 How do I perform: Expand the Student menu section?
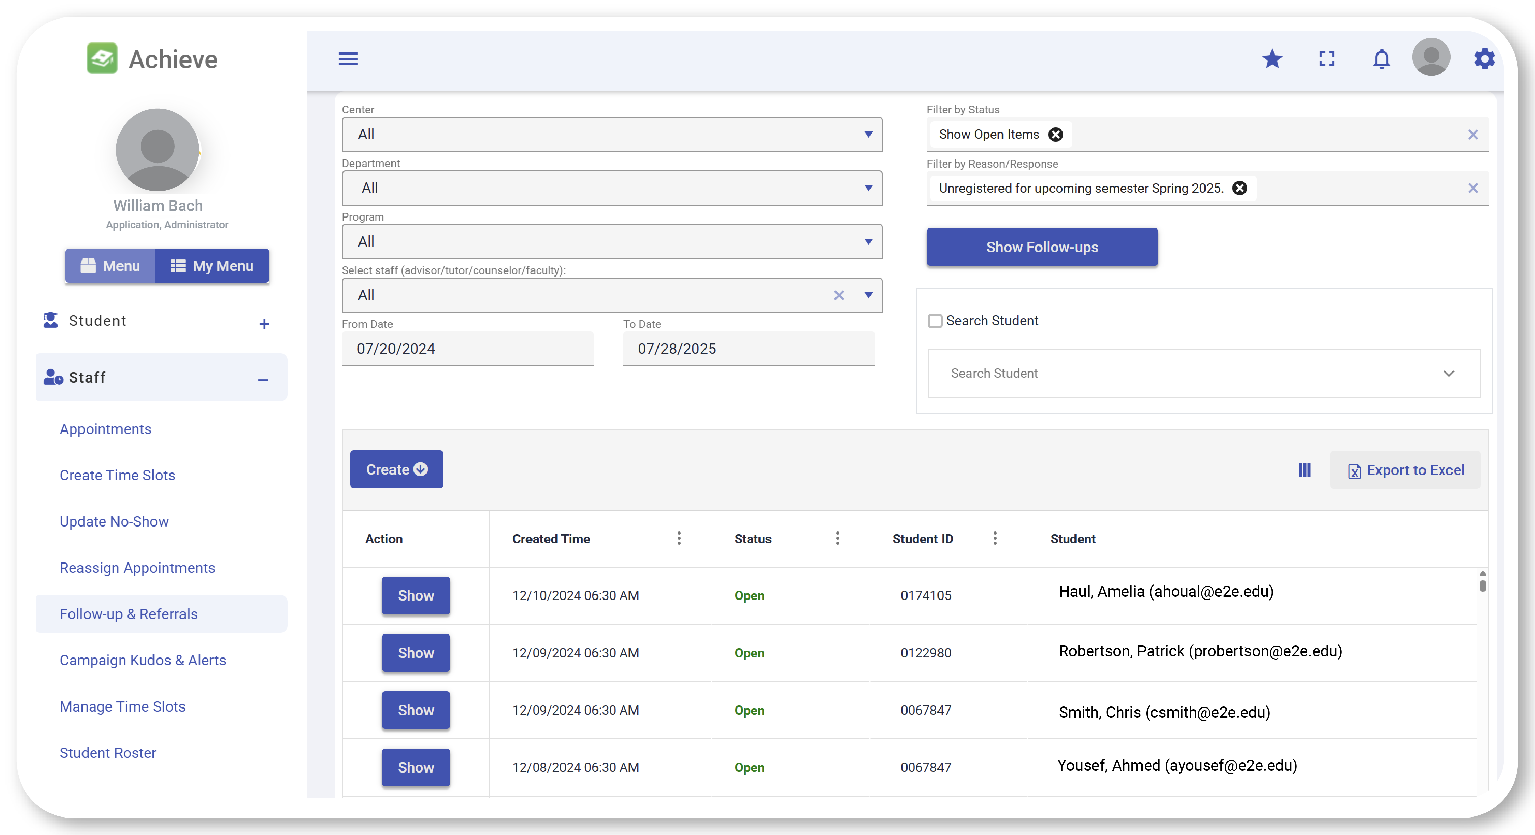pos(264,324)
